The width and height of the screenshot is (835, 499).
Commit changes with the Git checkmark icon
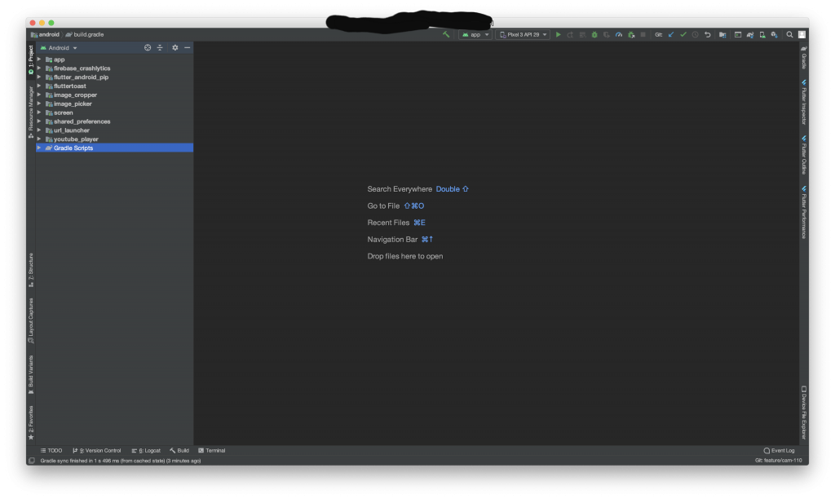tap(683, 35)
